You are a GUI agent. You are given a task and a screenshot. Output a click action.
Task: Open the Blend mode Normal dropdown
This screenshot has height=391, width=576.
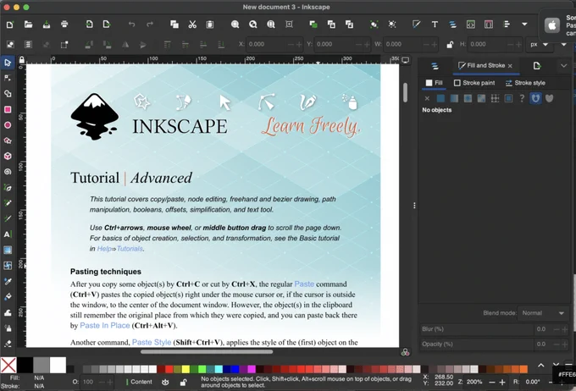pyautogui.click(x=543, y=313)
